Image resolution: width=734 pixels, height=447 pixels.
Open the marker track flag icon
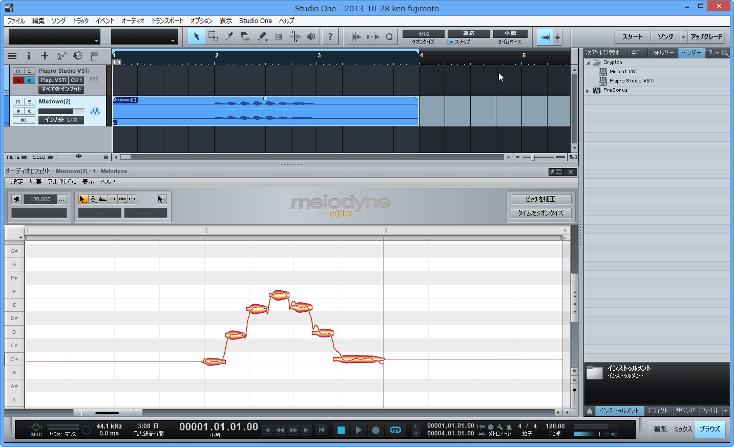pyautogui.click(x=94, y=56)
